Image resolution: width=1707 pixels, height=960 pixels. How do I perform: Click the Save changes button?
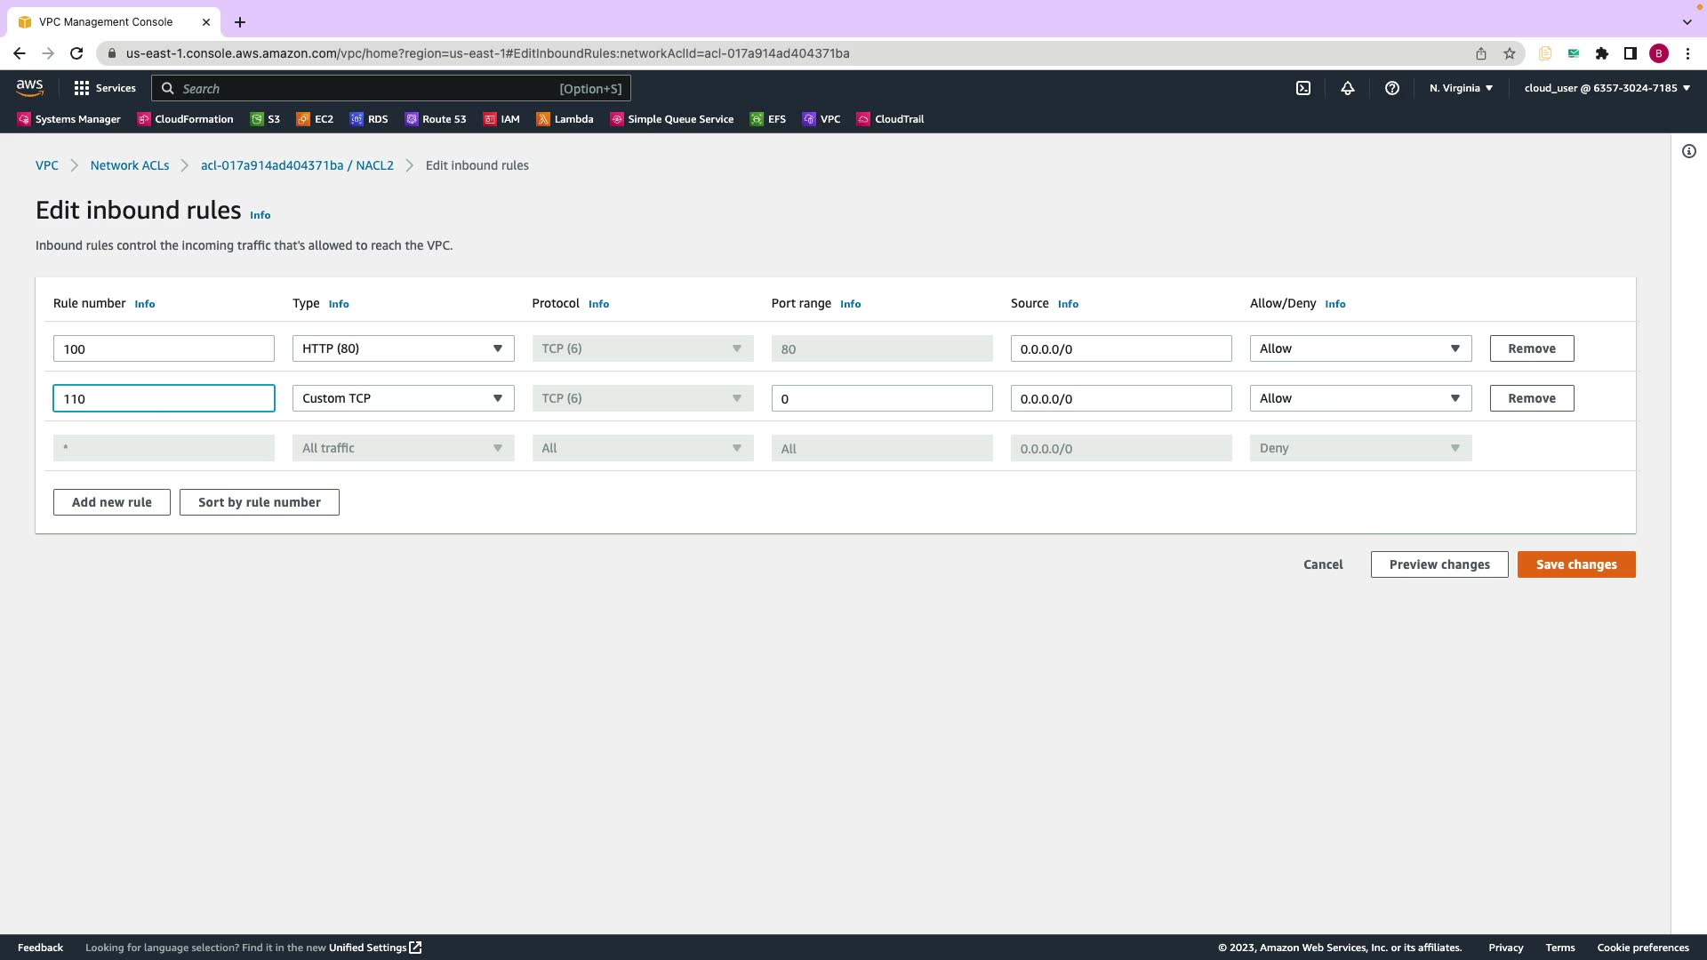tap(1575, 564)
